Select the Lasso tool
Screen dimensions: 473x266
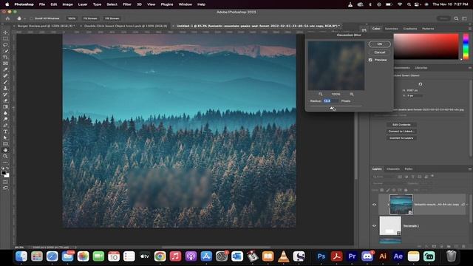tap(5, 44)
